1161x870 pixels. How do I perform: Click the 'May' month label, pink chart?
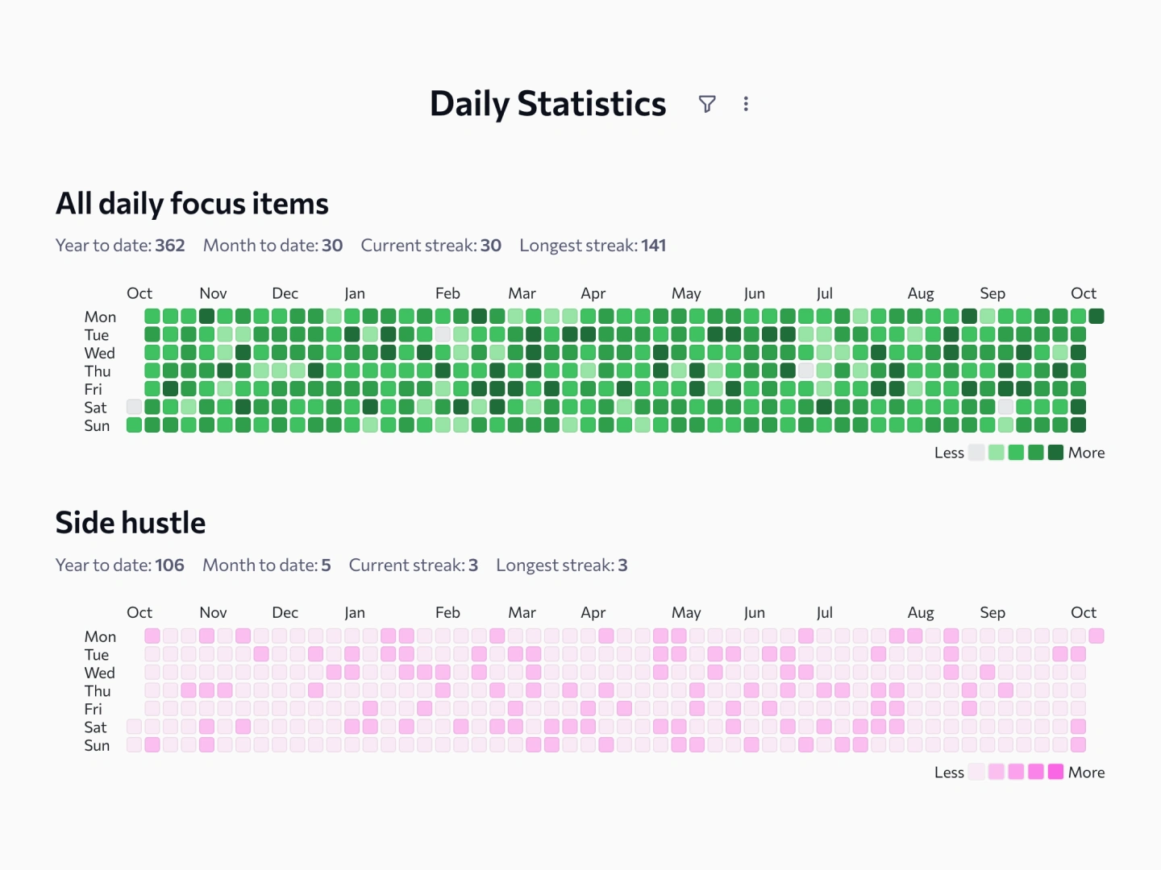[686, 612]
